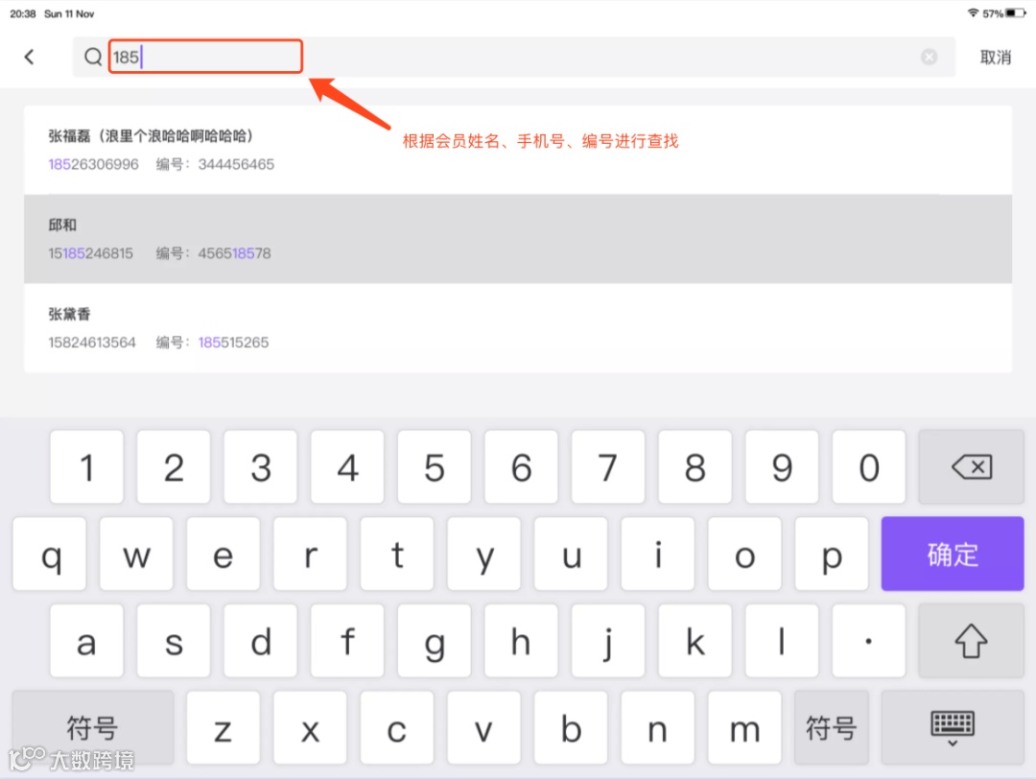1036x779 pixels.
Task: Tap the letter r key
Action: point(311,554)
